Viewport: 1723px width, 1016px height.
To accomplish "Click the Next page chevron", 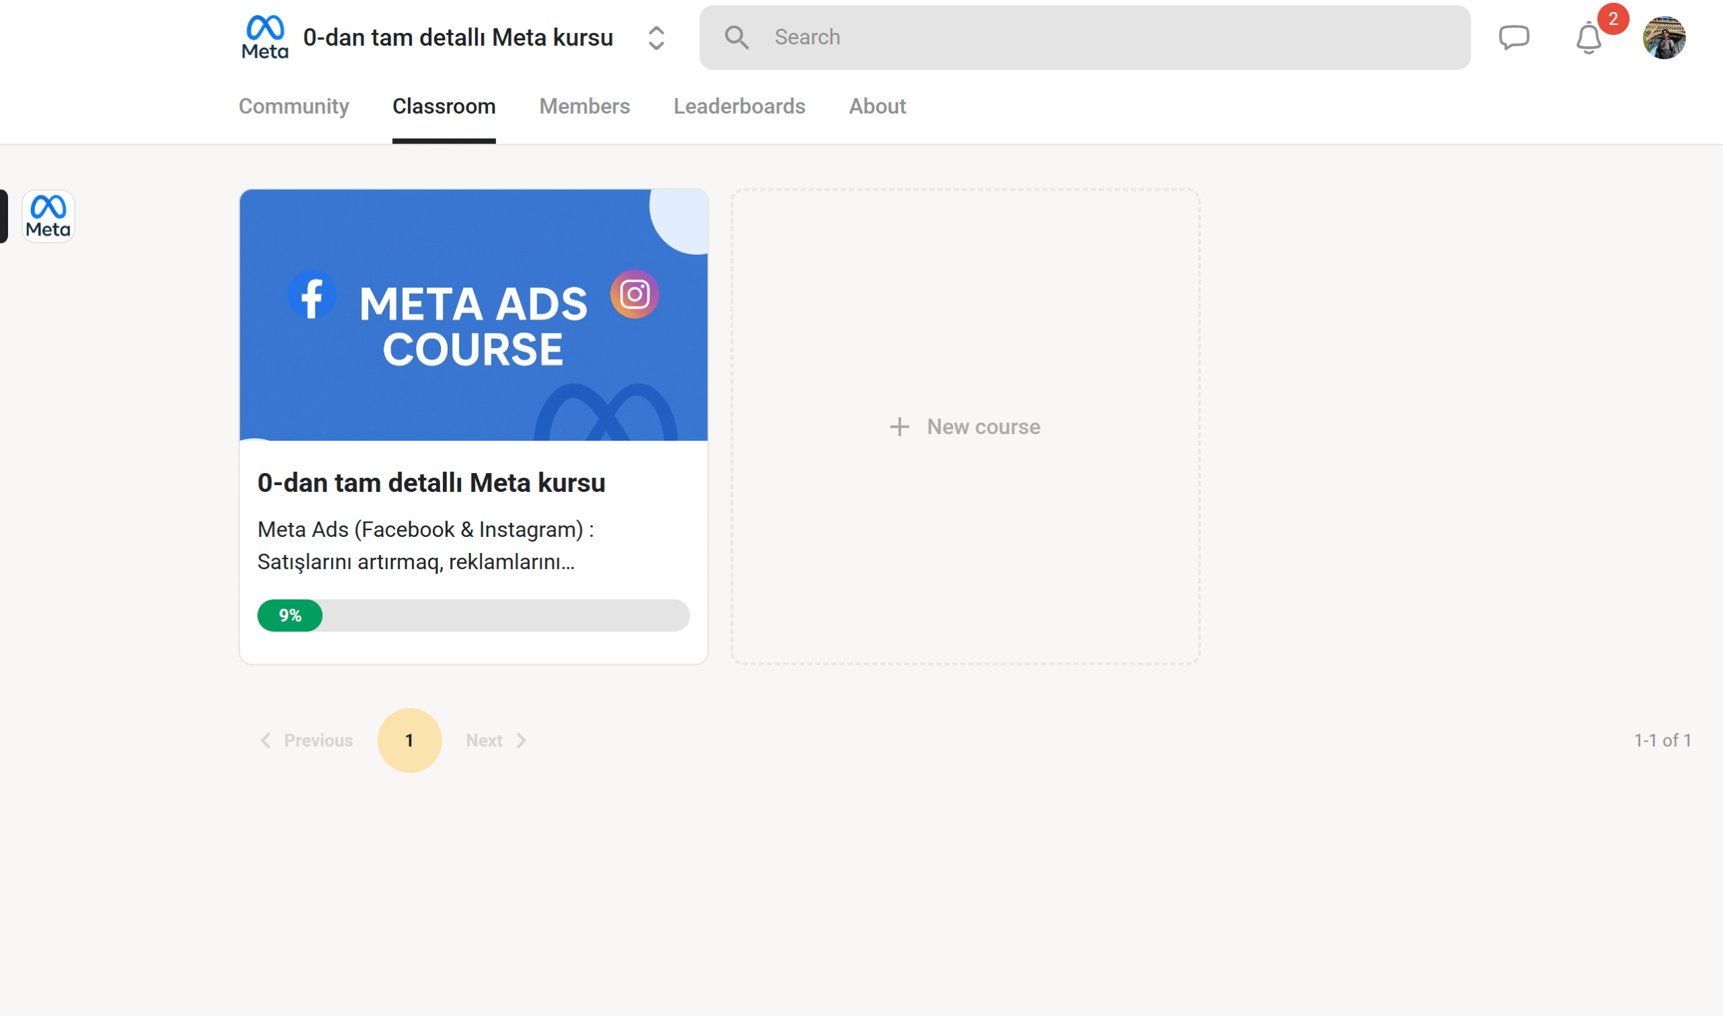I will [522, 740].
